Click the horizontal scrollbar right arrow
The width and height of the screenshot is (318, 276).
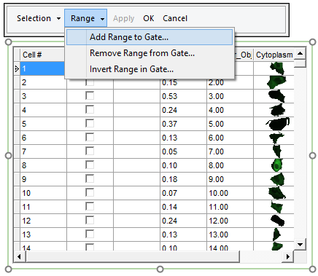point(288,256)
